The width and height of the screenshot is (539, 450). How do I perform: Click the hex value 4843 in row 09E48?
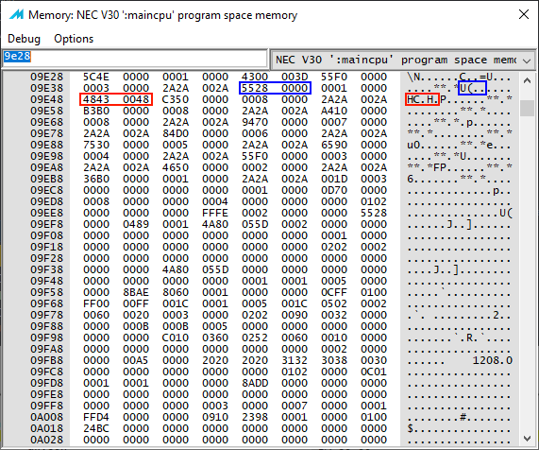pos(96,99)
